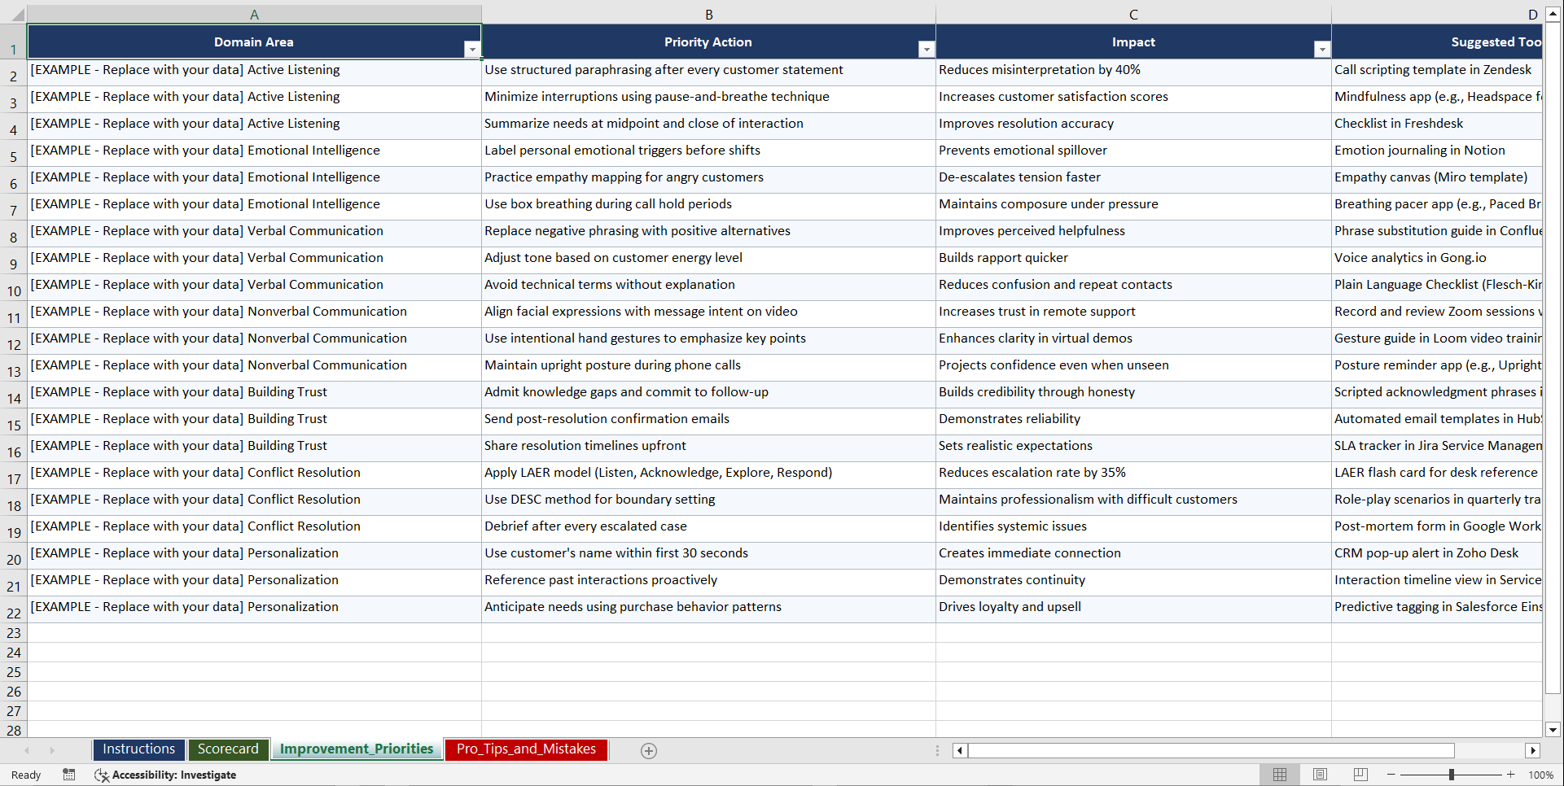Switch to the Scorecard tab
This screenshot has height=786, width=1564.
(x=229, y=749)
